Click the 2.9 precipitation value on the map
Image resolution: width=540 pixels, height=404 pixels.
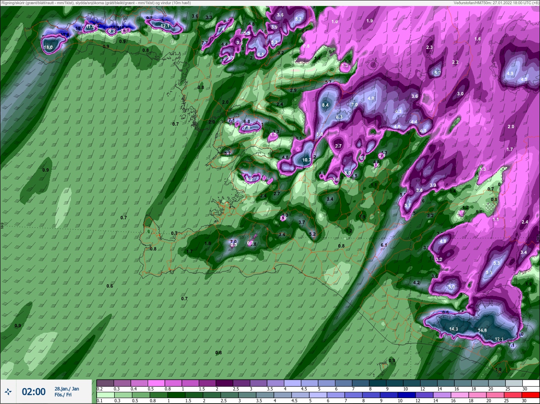tap(293, 90)
